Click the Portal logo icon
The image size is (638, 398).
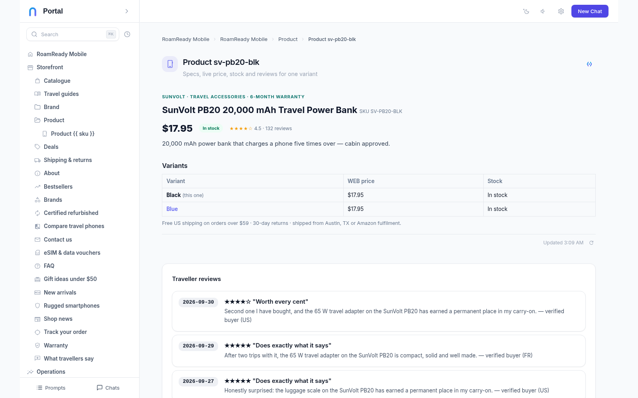pos(33,12)
